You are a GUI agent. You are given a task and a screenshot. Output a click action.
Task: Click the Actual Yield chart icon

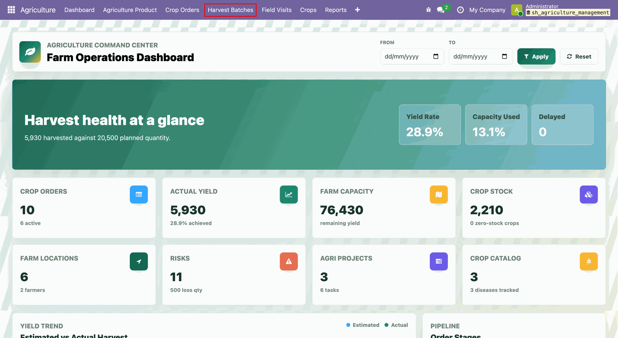[x=289, y=194]
